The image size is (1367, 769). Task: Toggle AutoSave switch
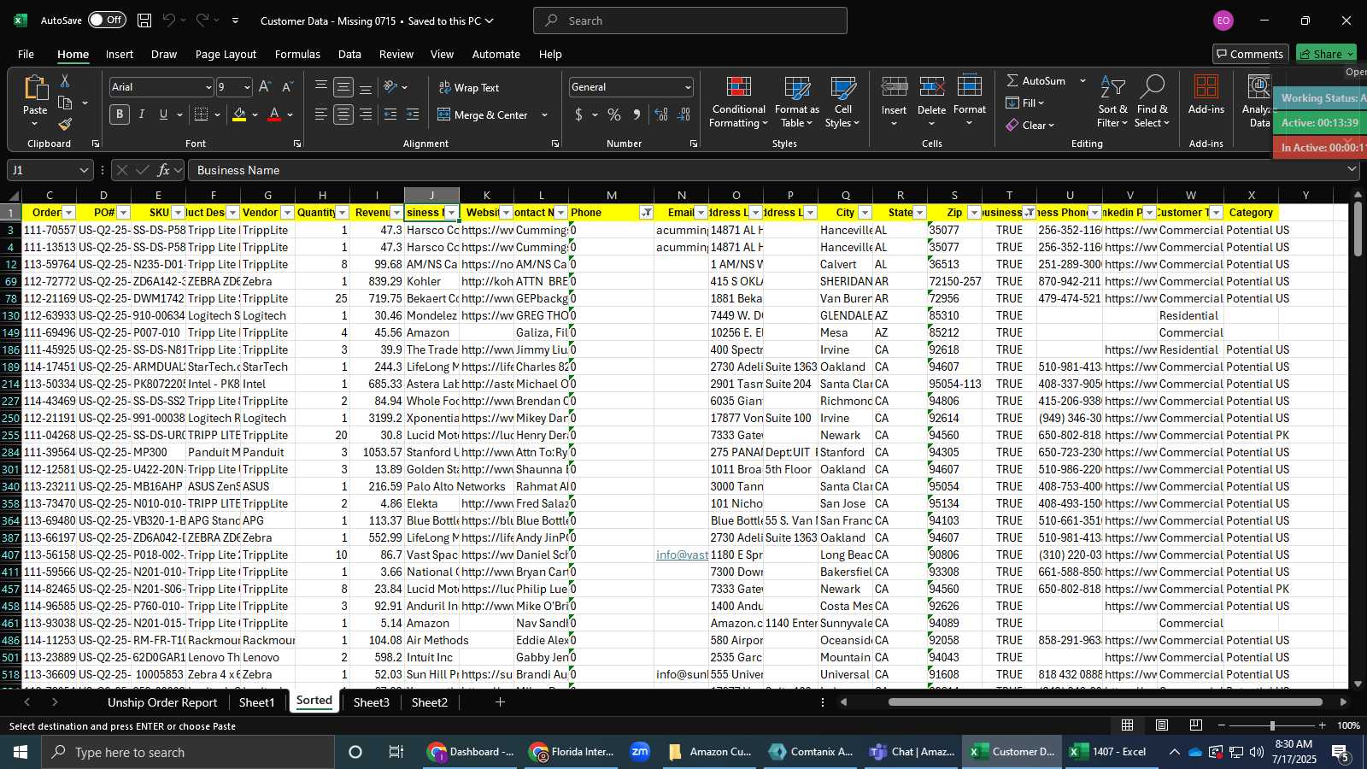click(107, 20)
